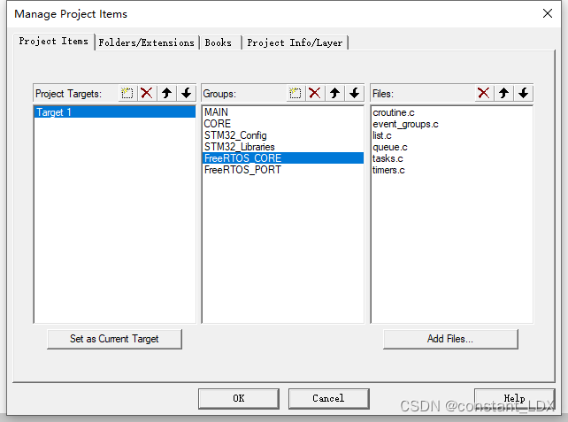The height and width of the screenshot is (422, 568).
Task: Click Set as Current Target button
Action: coord(114,339)
